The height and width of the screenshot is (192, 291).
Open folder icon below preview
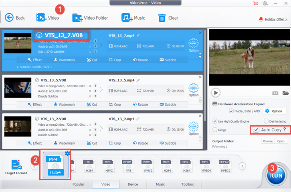(x=286, y=93)
